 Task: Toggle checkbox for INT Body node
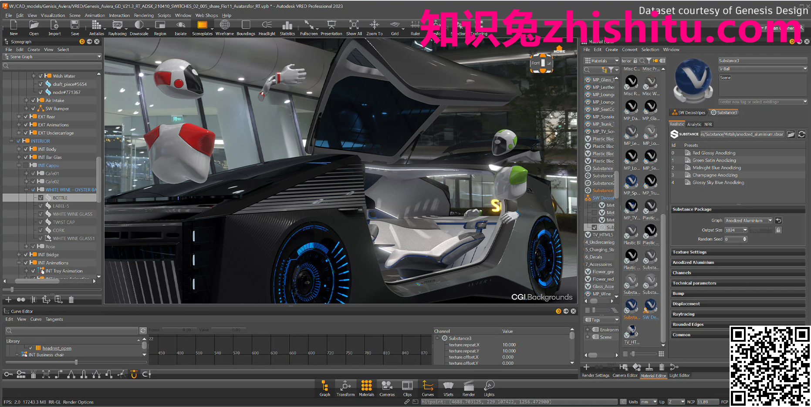(26, 149)
